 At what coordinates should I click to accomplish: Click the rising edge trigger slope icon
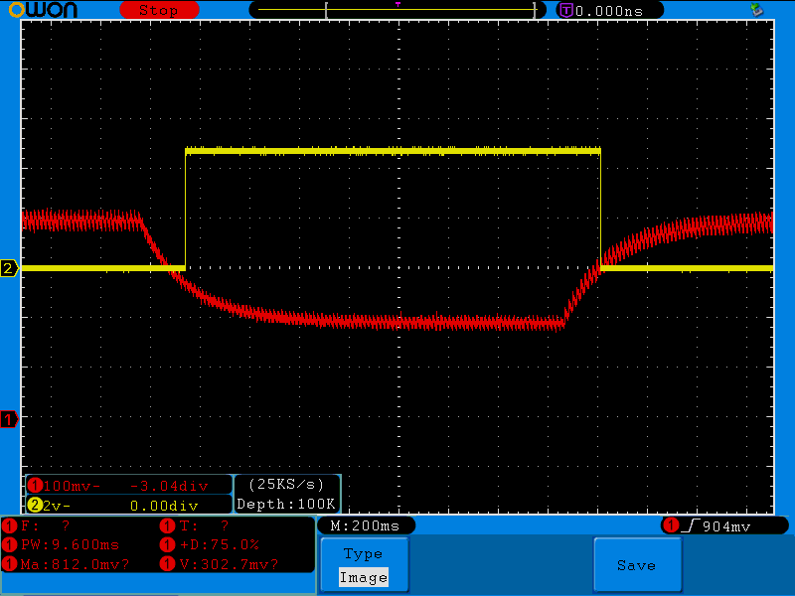click(691, 526)
